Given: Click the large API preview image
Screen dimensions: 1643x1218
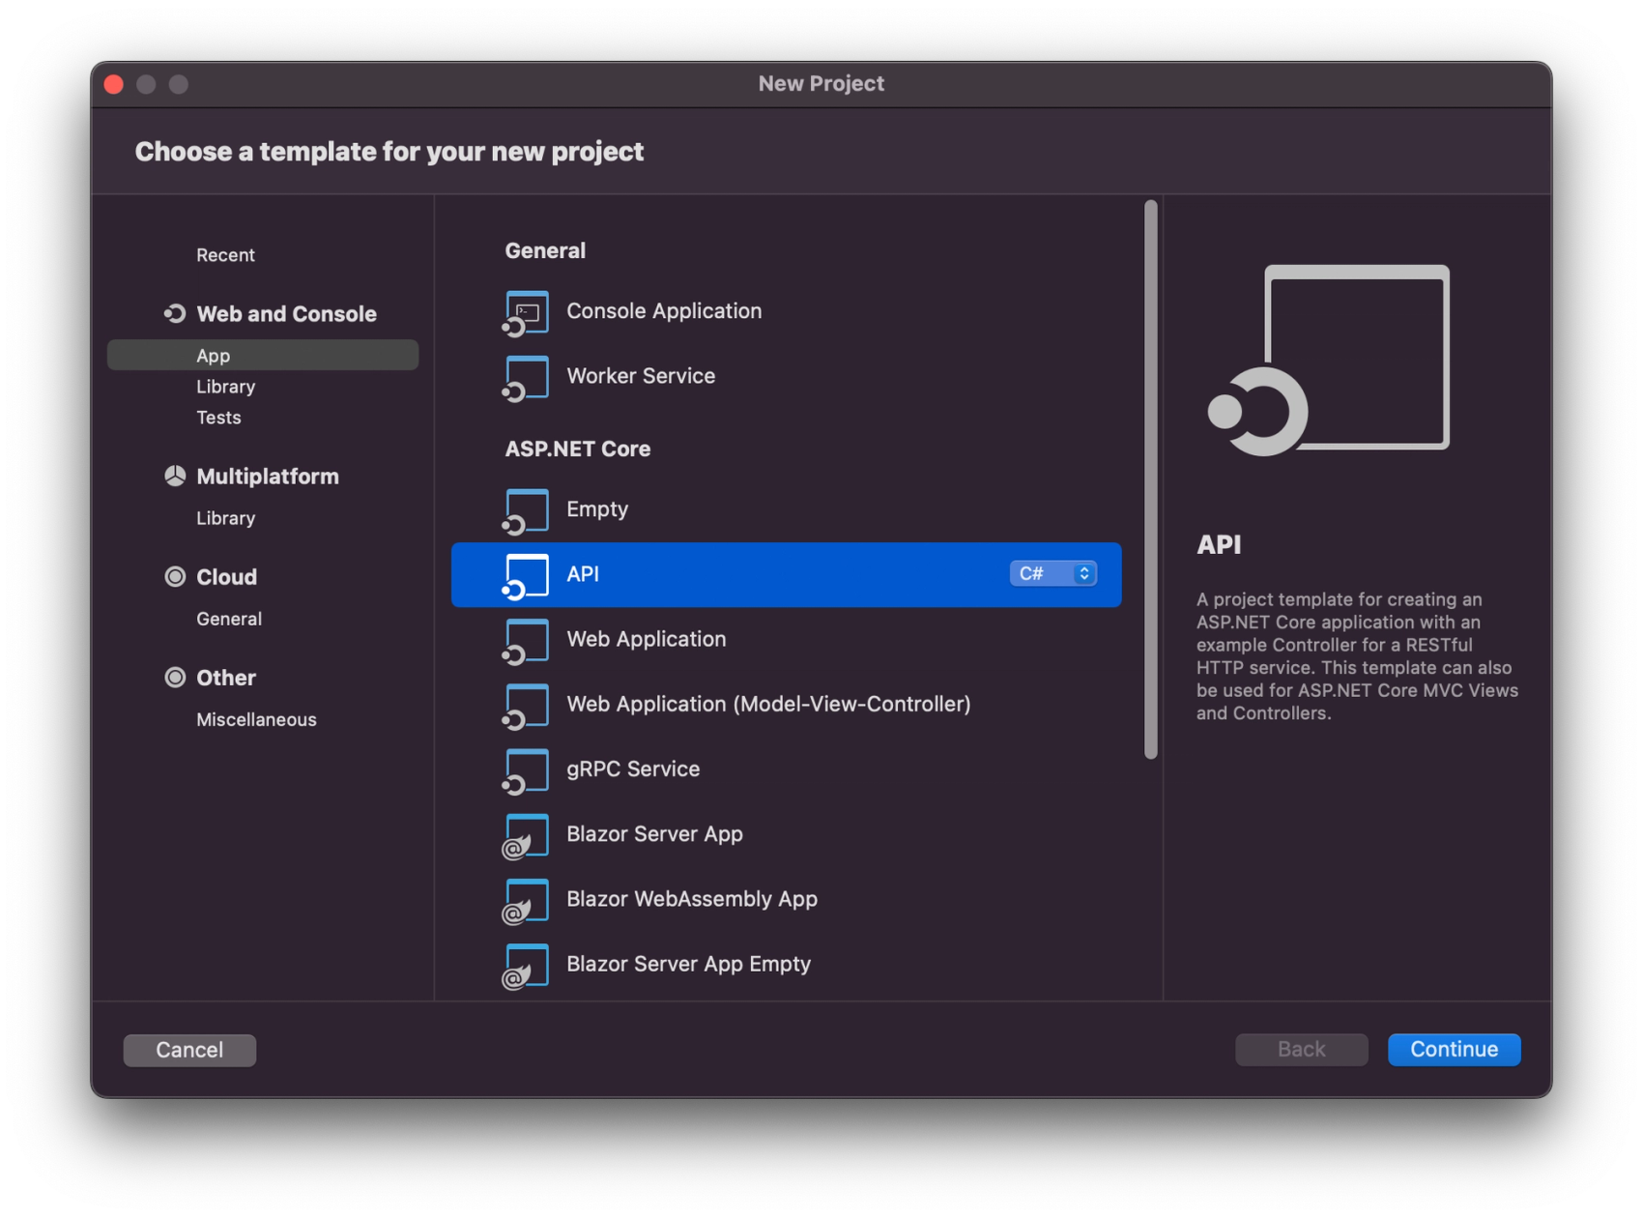Looking at the screenshot, I should point(1328,360).
